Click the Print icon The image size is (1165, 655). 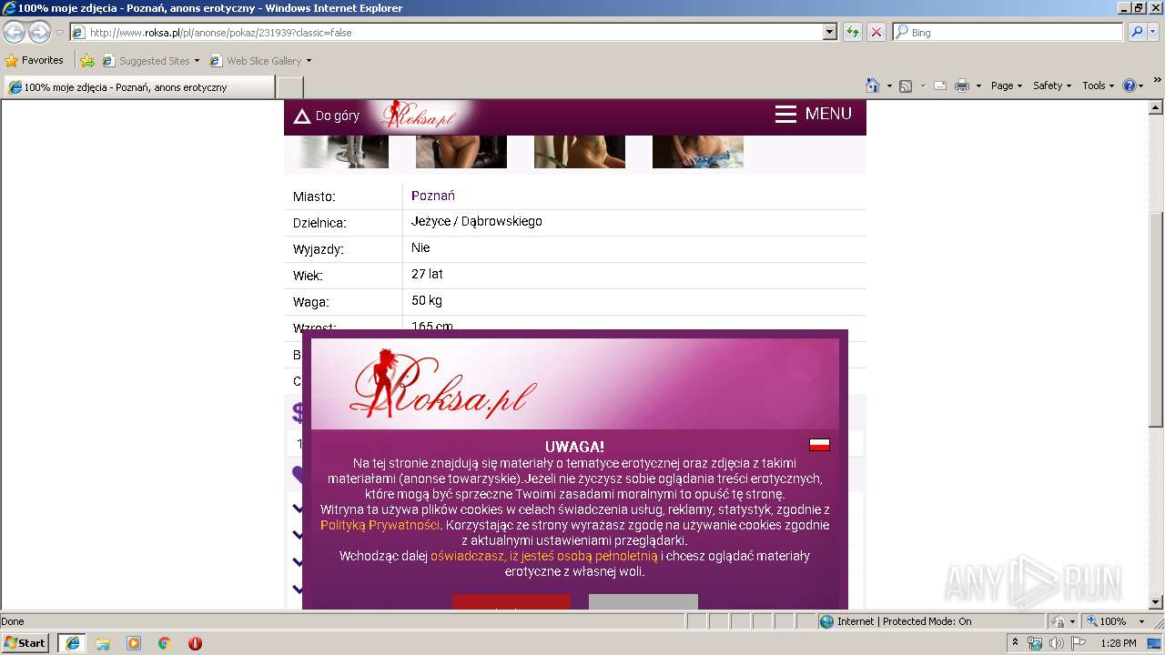962,86
